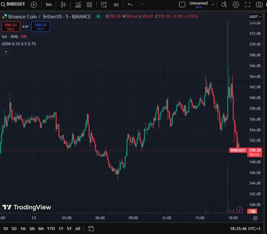Open time axis settings gear icon
Viewport: 267px width, 234px height.
pos(255,218)
